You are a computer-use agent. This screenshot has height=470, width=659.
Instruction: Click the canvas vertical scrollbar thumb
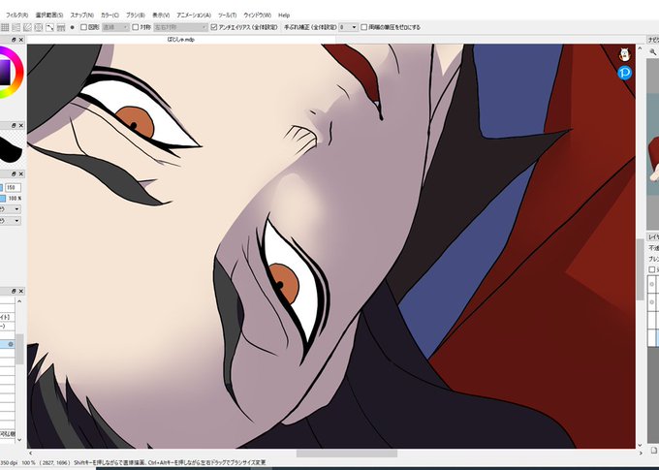coord(640,269)
